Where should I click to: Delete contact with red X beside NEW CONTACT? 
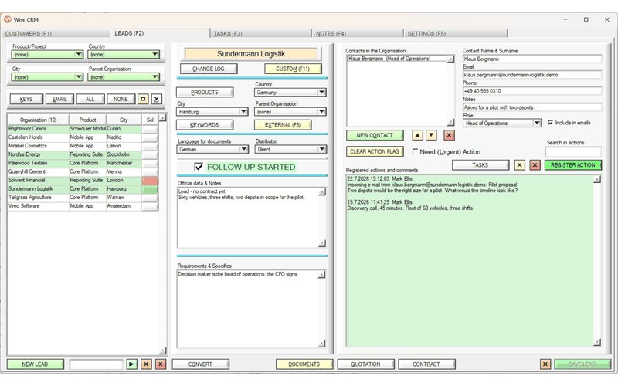coord(449,135)
